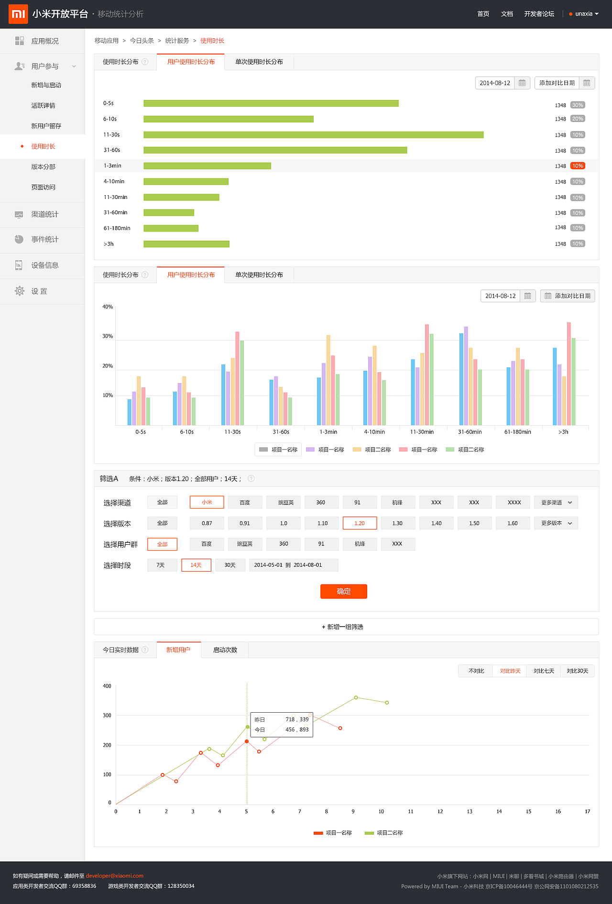Click 小米网 footer link

(481, 876)
